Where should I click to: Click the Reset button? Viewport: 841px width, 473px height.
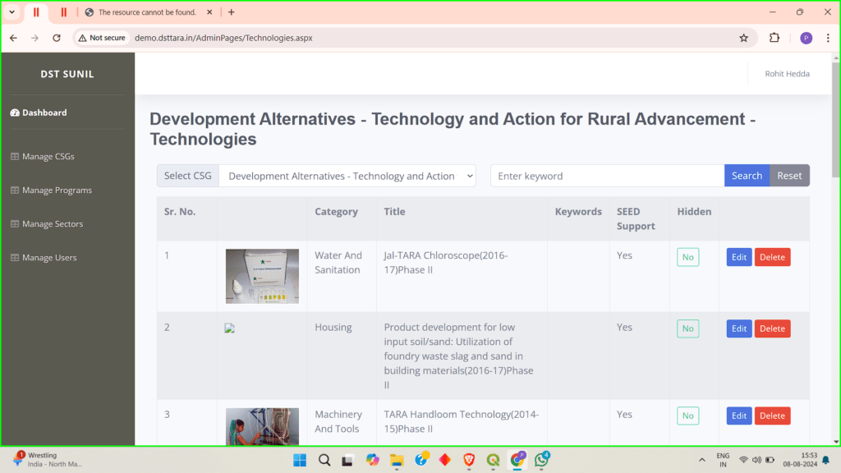tap(789, 176)
